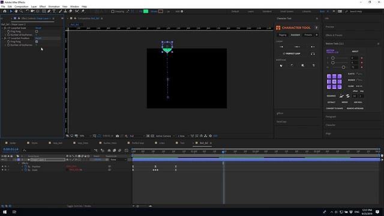
Task: Toggle Ping Pong checkbox under LoopOut Position
Action: click(37, 41)
